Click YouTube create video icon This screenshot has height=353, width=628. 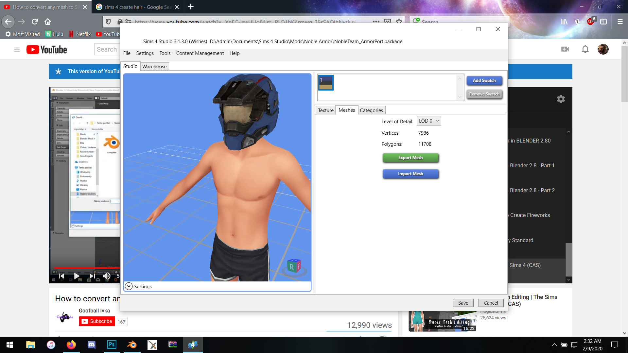click(565, 49)
